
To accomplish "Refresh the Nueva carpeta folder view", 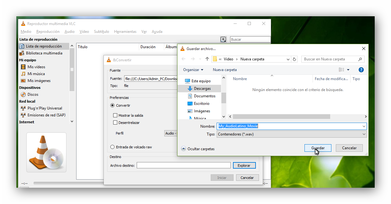I will (294, 59).
